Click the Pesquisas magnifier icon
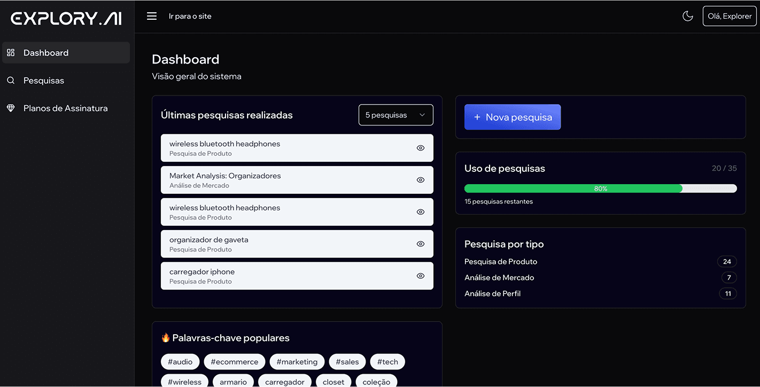 11,81
